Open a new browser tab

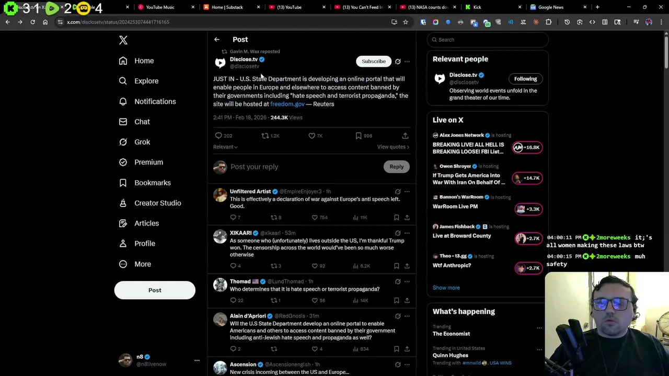(597, 7)
